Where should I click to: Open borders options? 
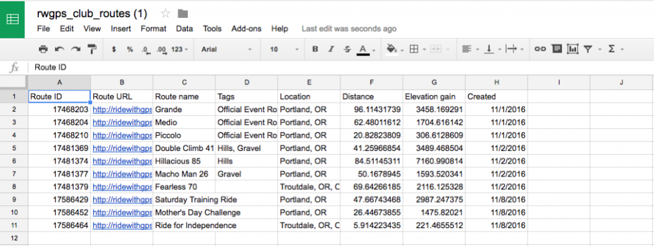point(414,49)
